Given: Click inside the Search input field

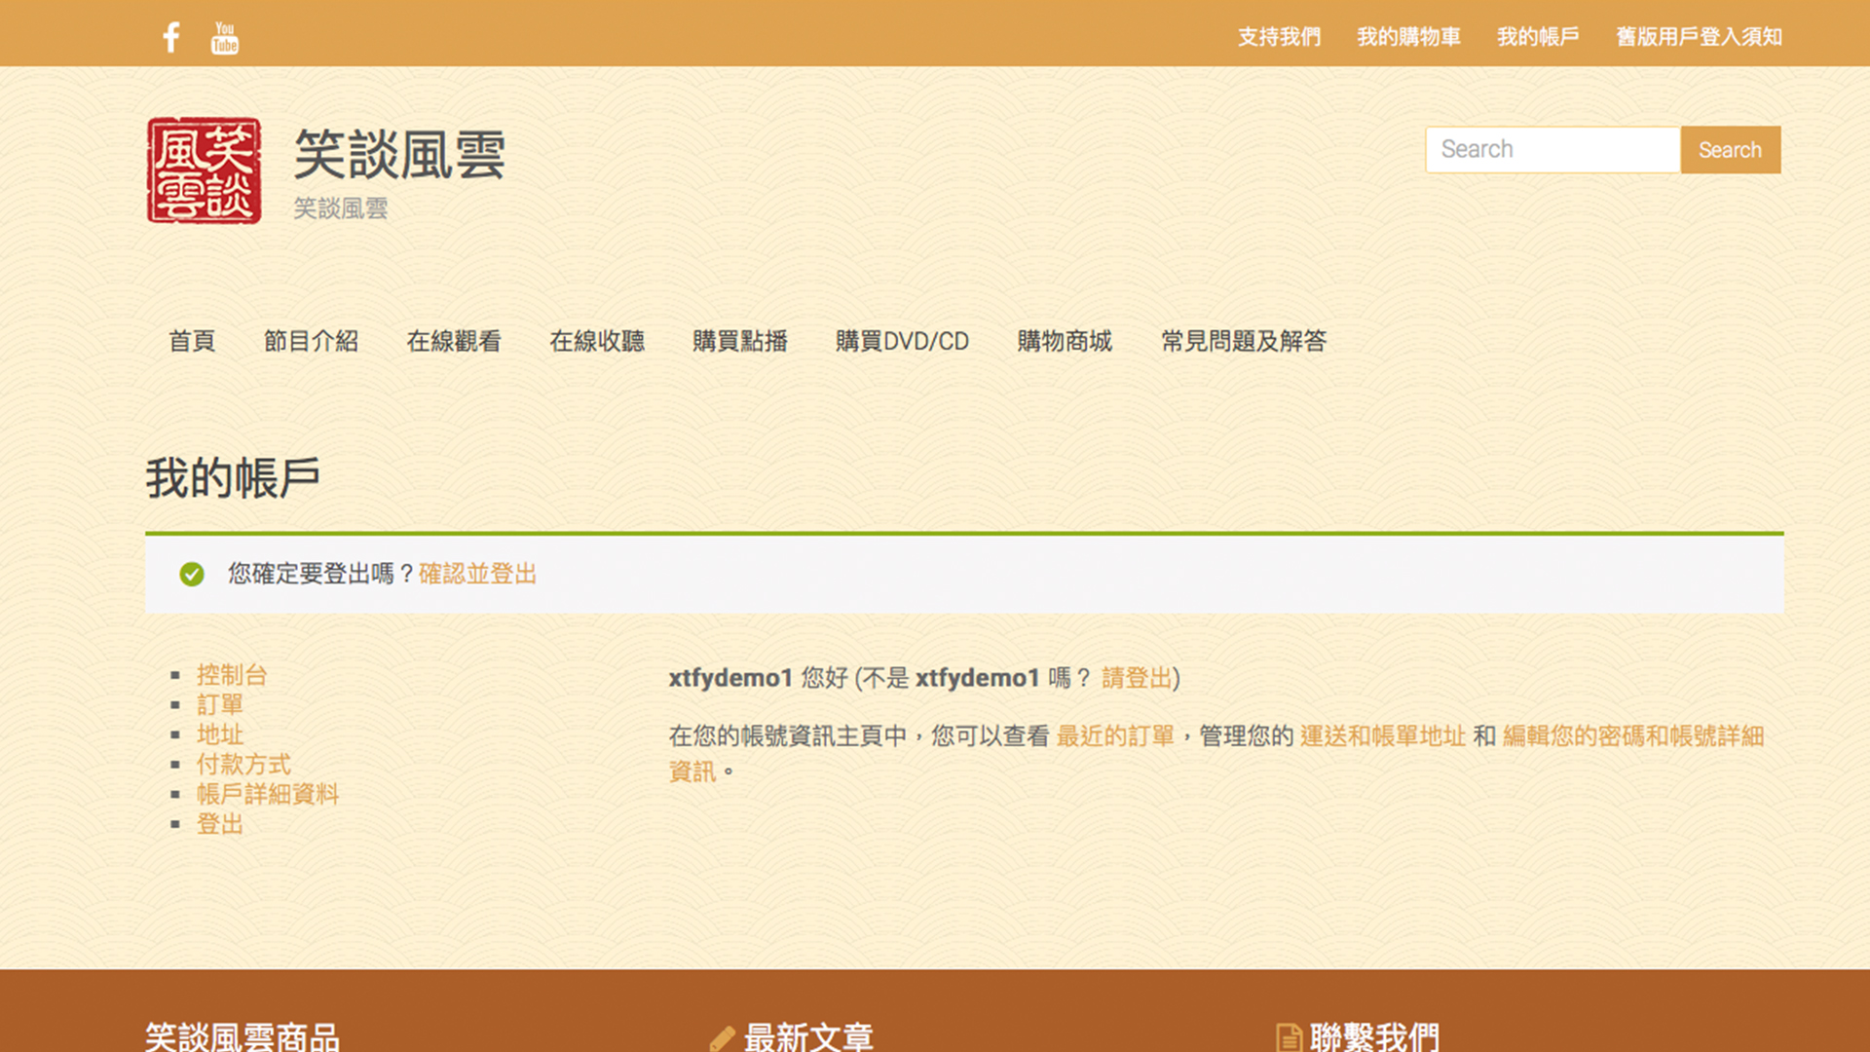Looking at the screenshot, I should pyautogui.click(x=1552, y=149).
